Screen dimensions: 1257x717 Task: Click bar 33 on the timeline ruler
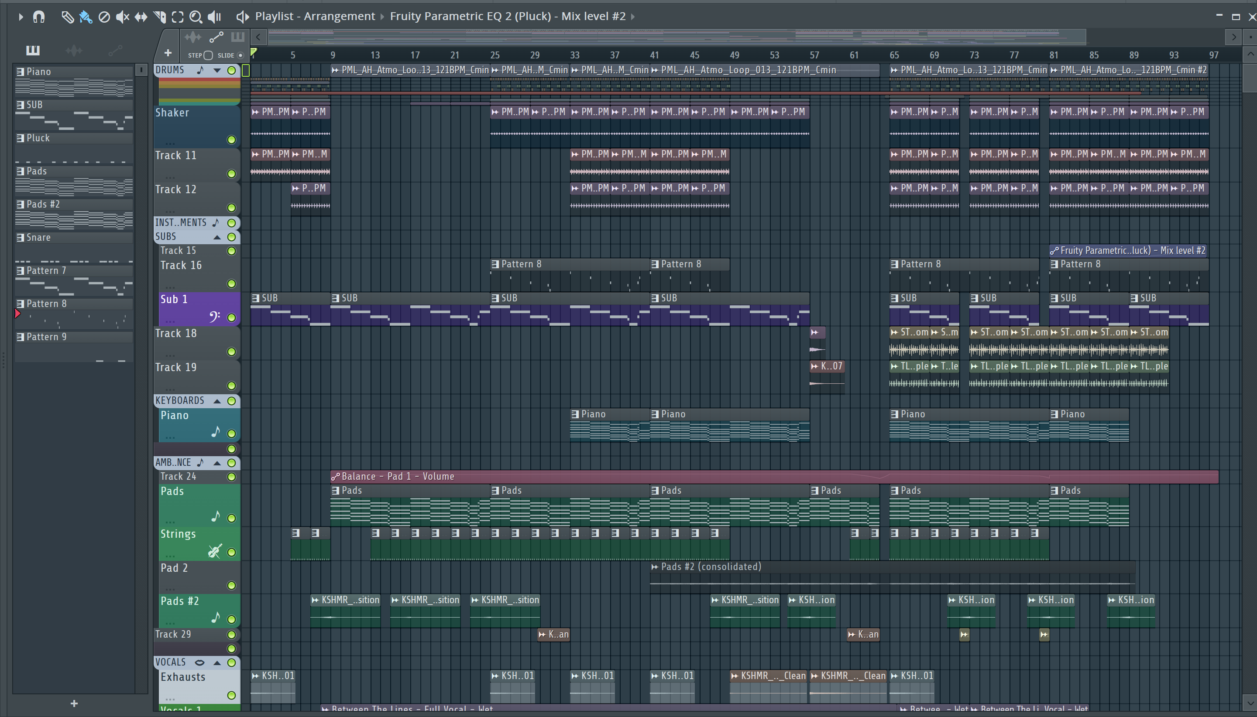[x=574, y=55]
